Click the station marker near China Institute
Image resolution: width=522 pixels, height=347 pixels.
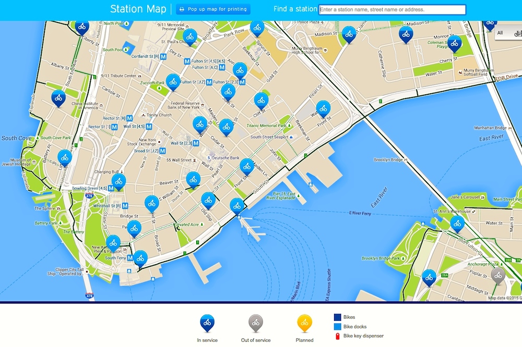[x=58, y=97]
